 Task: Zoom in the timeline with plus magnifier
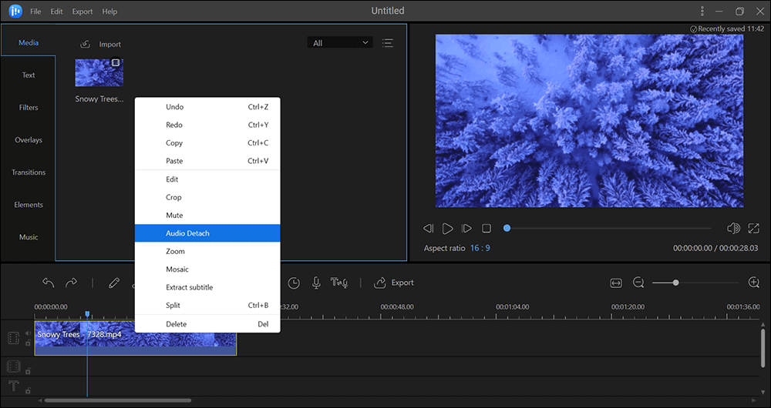click(x=754, y=283)
